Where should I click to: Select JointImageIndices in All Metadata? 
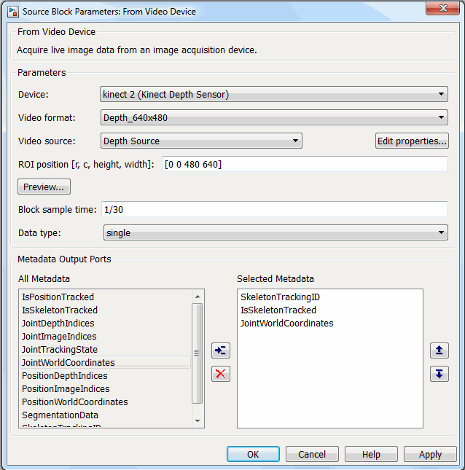coord(105,337)
